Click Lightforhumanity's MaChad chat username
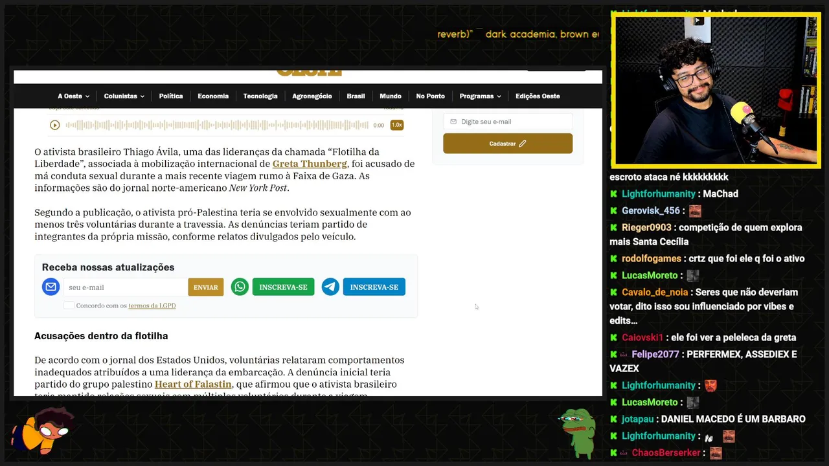This screenshot has height=466, width=829. click(658, 194)
